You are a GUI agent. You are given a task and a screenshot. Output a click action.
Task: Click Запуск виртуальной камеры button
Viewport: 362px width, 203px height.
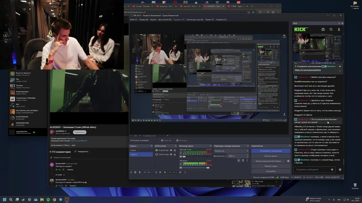[x=268, y=161]
